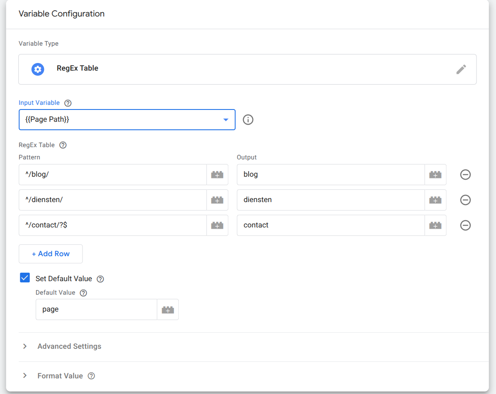Click the blog output input

coord(330,175)
